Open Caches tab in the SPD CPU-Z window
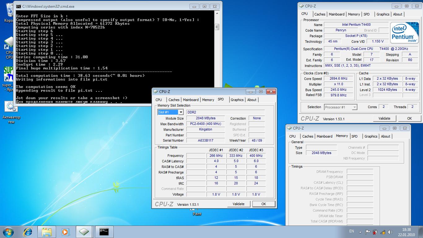Screen dimensions: 423x238 [x=174, y=100]
